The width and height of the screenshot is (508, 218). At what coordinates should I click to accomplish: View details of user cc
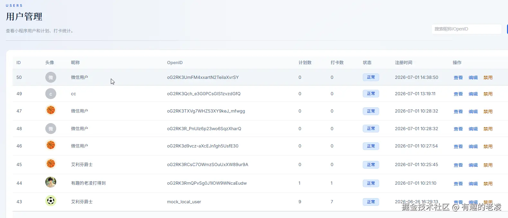click(458, 94)
